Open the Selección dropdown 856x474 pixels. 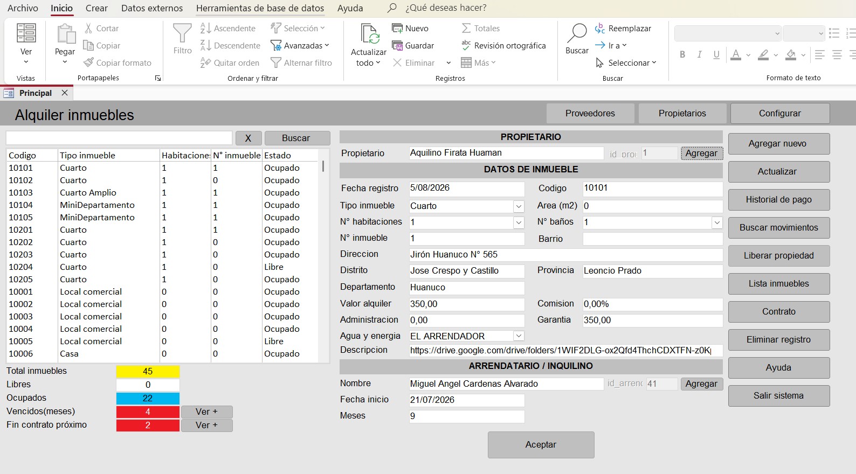(298, 29)
